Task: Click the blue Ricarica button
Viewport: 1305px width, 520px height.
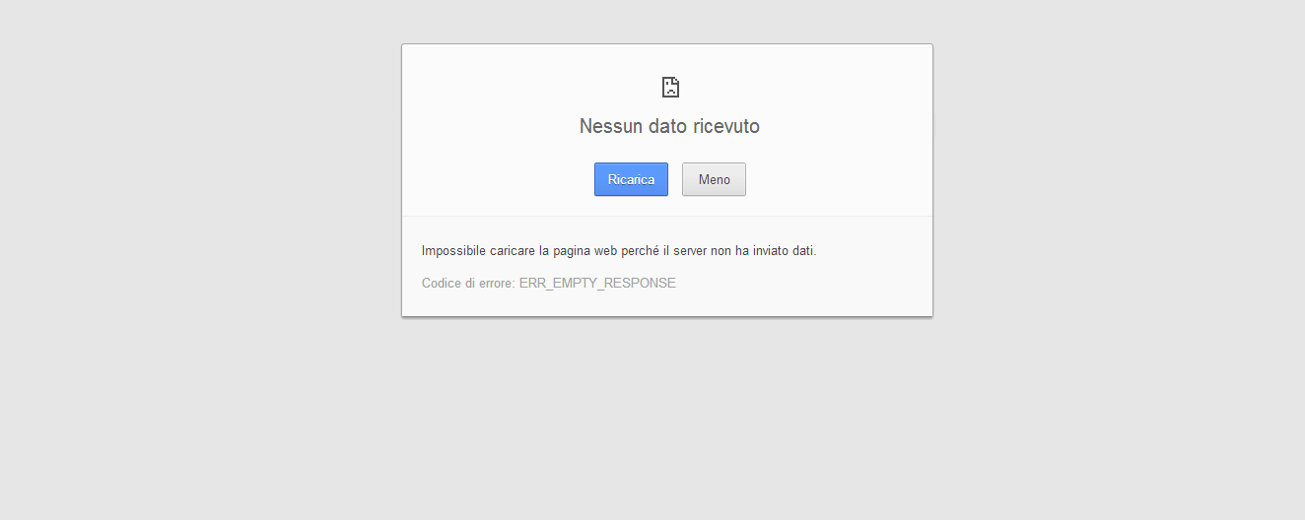Action: click(x=631, y=179)
